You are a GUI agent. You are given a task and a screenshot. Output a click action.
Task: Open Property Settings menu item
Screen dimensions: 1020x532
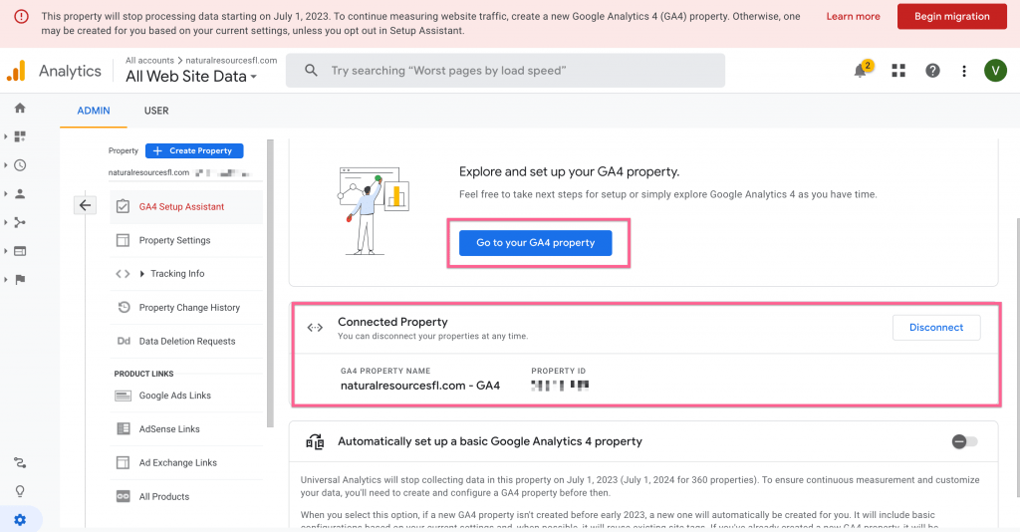186,240
